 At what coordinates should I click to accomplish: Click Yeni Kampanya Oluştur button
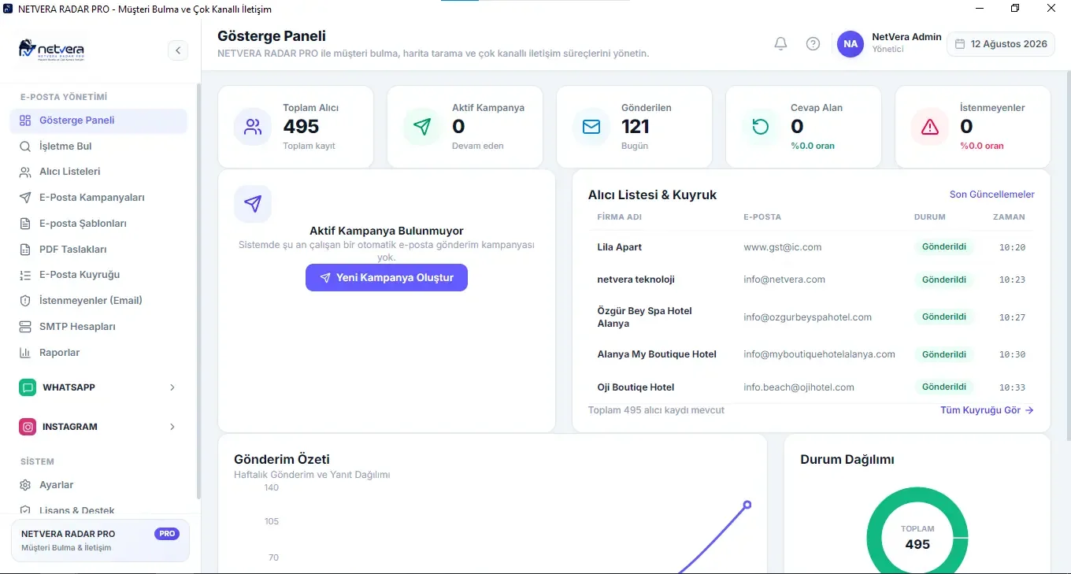coord(387,278)
